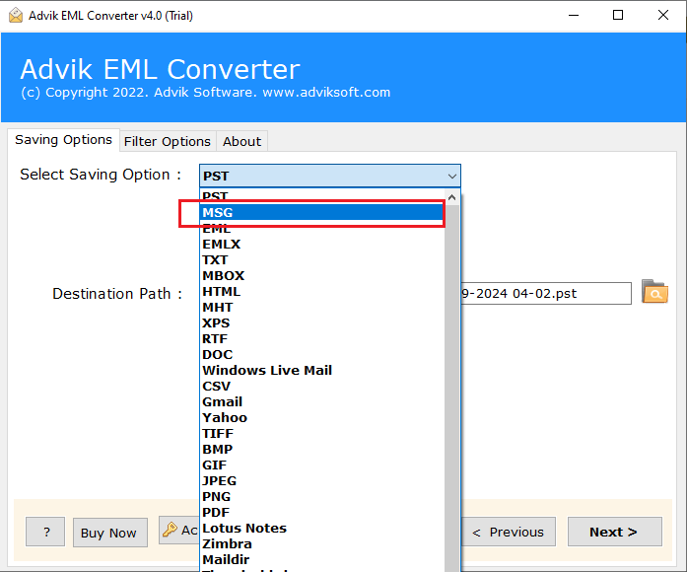Open help with the ? button
The image size is (687, 572).
point(45,532)
